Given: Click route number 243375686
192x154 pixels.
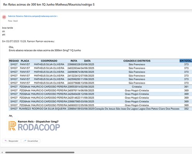Looking at the screenshot, I should (74, 83).
